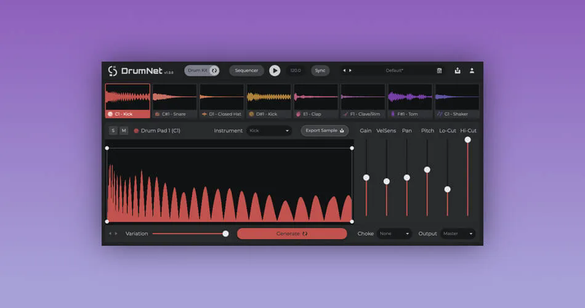
Task: Open the Choke None dropdown
Action: [394, 233]
